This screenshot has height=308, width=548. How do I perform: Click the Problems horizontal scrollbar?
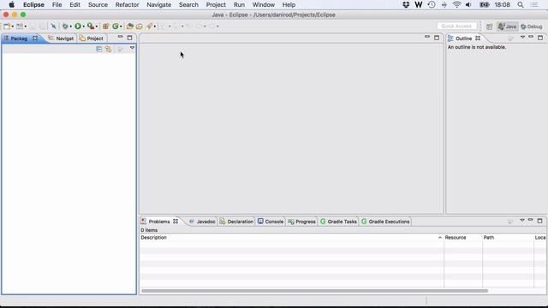314,291
